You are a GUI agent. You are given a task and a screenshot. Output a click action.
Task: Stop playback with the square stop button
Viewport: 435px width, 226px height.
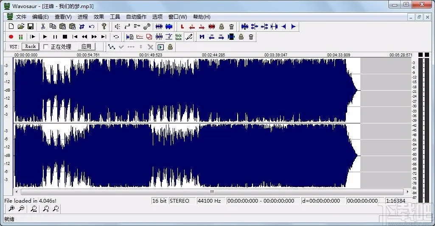(x=65, y=36)
